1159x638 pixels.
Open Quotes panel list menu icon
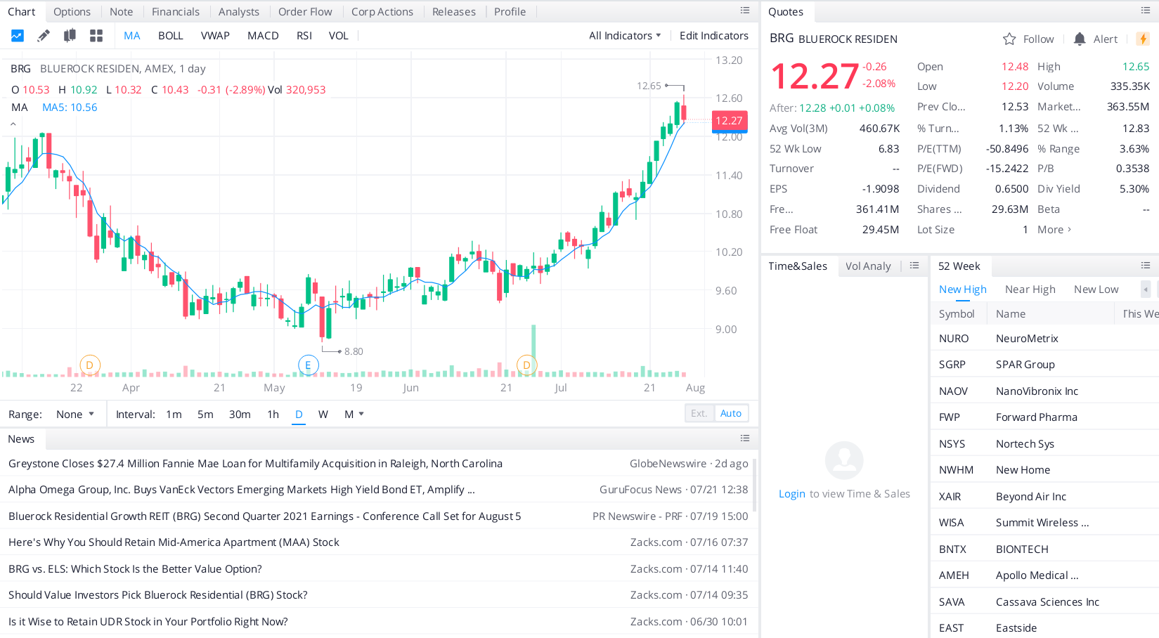(x=1146, y=11)
